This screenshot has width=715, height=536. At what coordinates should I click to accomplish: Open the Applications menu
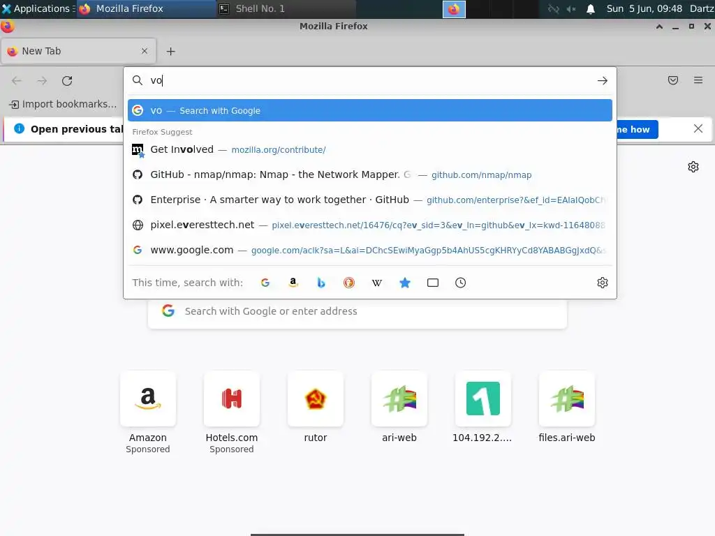(38, 8)
